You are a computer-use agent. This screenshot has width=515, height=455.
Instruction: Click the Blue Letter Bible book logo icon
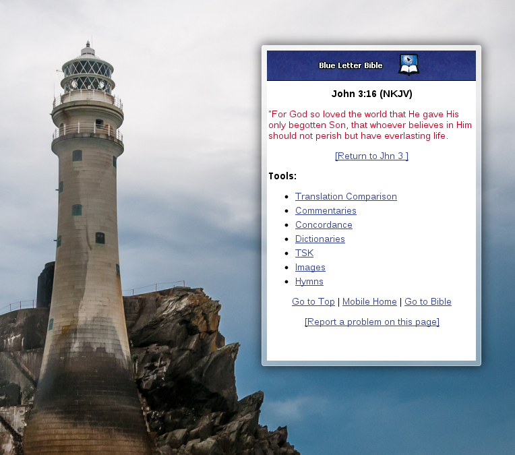pos(408,65)
